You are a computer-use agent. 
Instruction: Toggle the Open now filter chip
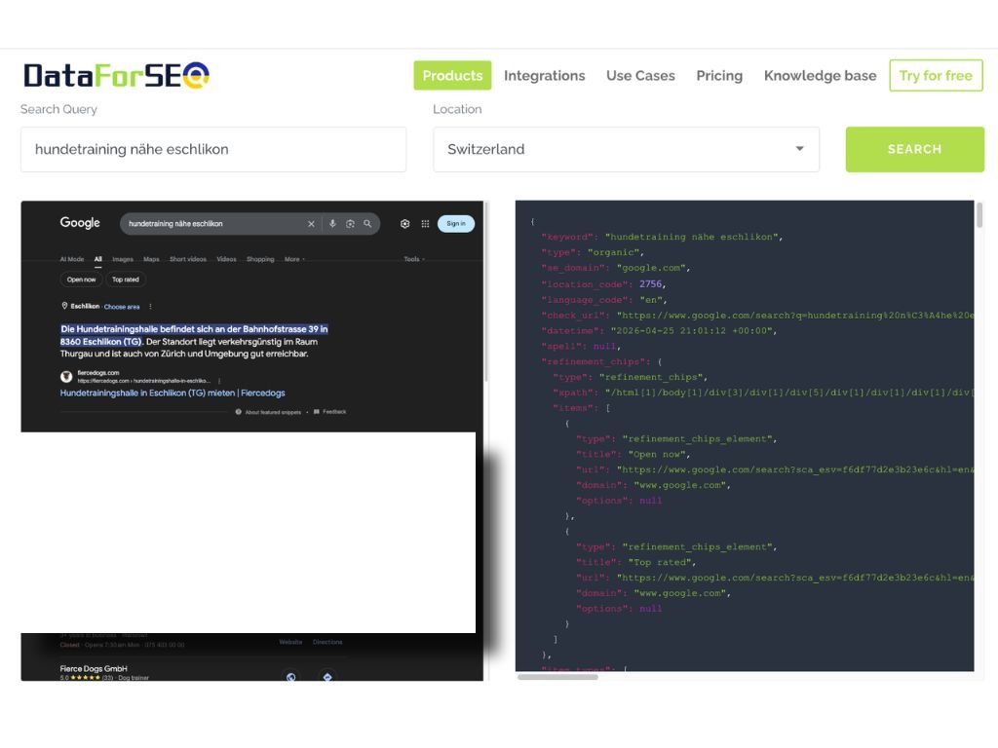tap(82, 280)
